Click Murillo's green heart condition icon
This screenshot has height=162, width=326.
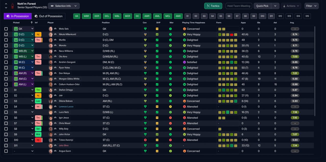tap(145, 40)
